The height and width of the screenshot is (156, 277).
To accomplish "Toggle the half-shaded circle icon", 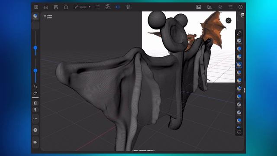I will pos(35,103).
